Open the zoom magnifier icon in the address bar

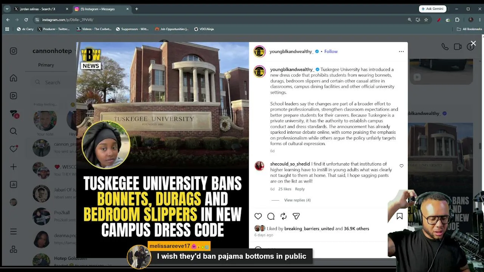(410, 20)
